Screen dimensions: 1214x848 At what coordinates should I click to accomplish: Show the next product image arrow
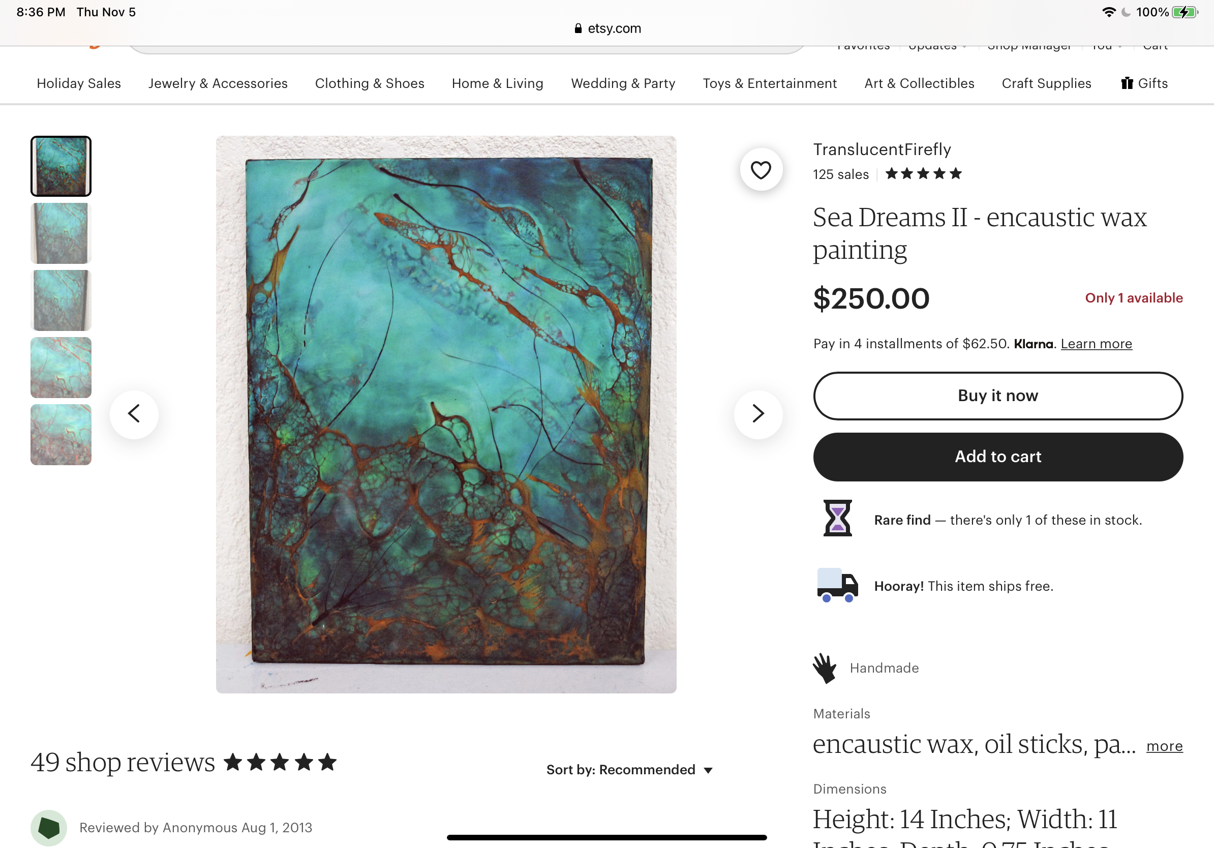point(757,413)
